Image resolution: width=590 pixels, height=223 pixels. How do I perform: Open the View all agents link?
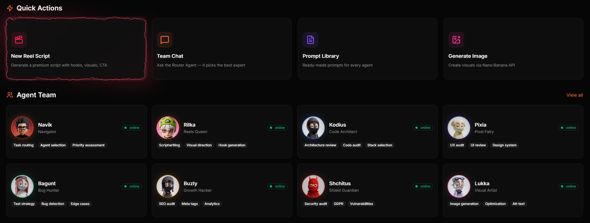point(574,95)
